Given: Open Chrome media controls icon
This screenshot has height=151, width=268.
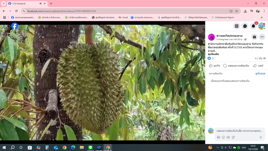Looking at the screenshot, I should (251, 11).
